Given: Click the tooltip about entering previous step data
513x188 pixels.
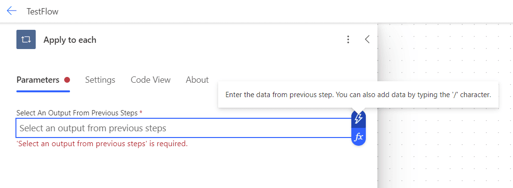Looking at the screenshot, I should pyautogui.click(x=358, y=95).
